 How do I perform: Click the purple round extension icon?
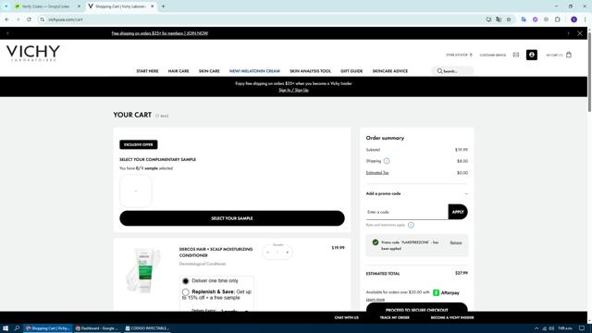coord(535,19)
